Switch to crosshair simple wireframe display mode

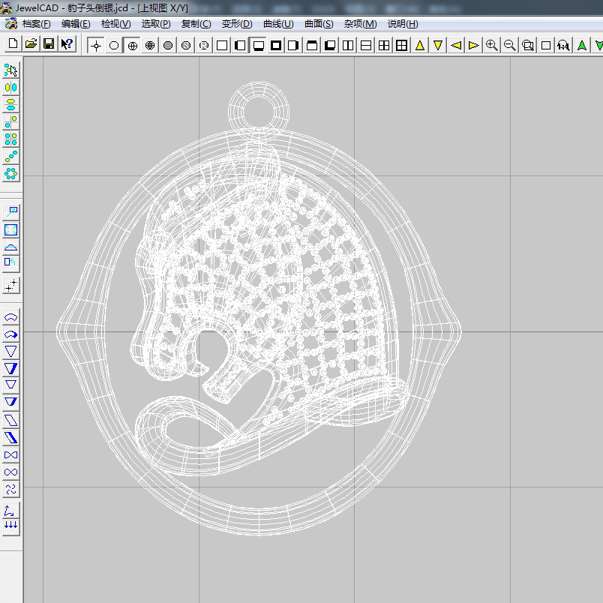click(96, 46)
